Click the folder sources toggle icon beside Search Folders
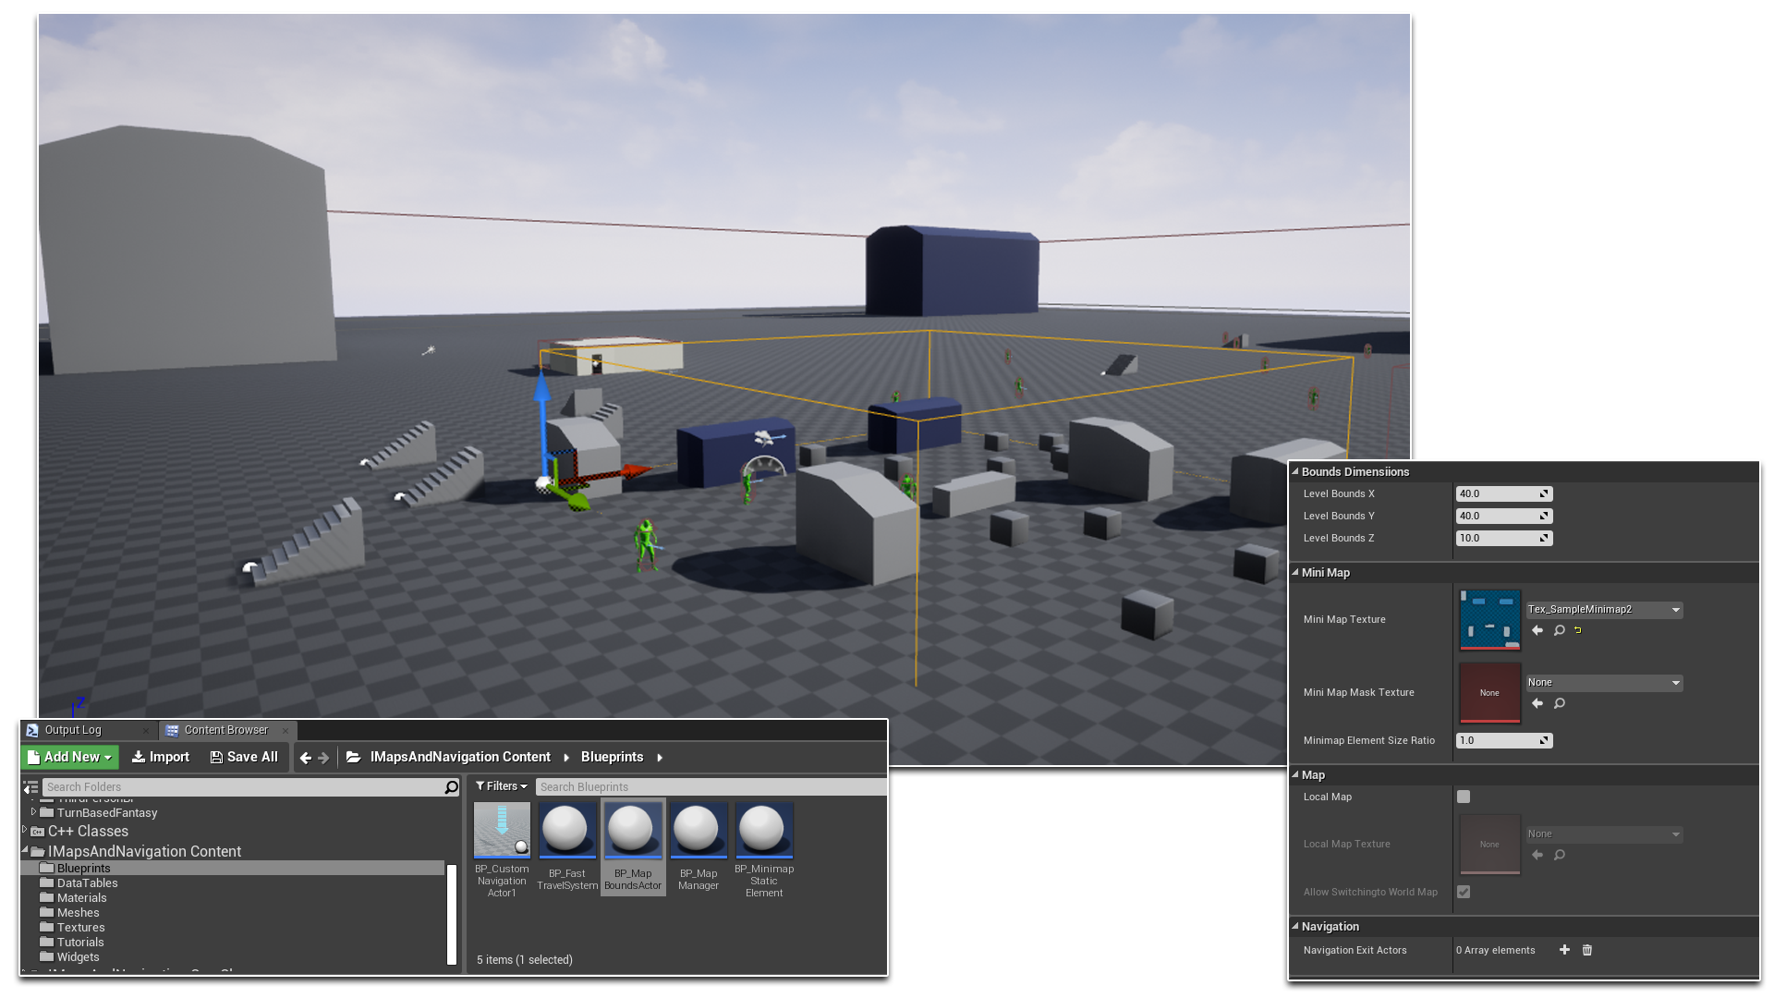The image size is (1774, 998). click(30, 786)
